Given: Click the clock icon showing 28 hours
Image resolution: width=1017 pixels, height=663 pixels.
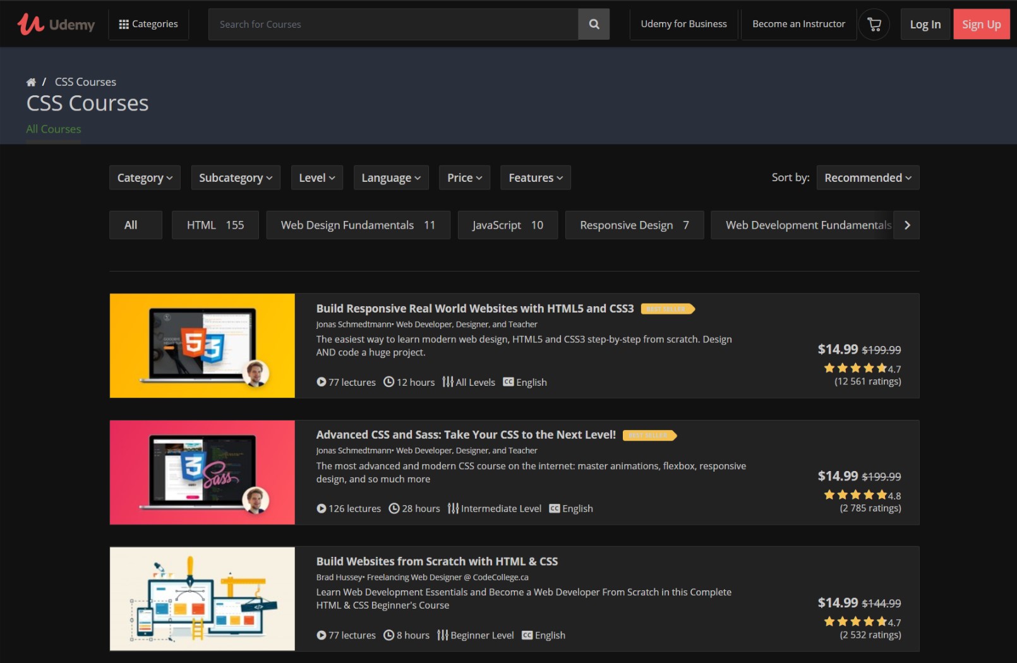Looking at the screenshot, I should pyautogui.click(x=394, y=508).
